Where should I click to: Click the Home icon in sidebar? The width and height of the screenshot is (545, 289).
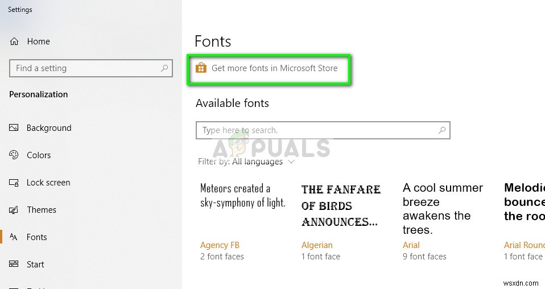tap(15, 42)
